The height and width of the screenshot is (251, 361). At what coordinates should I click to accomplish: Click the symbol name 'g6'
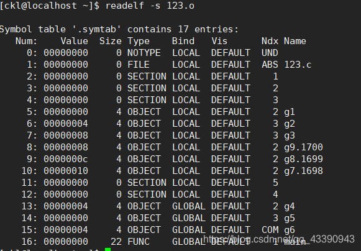[x=290, y=230]
